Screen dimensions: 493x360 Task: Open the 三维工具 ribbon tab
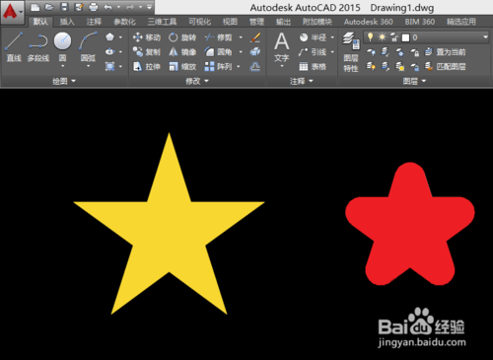162,22
